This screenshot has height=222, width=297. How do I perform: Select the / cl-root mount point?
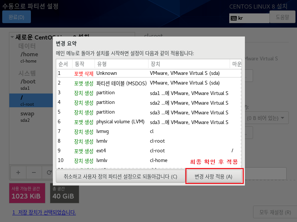[x=31, y=101]
